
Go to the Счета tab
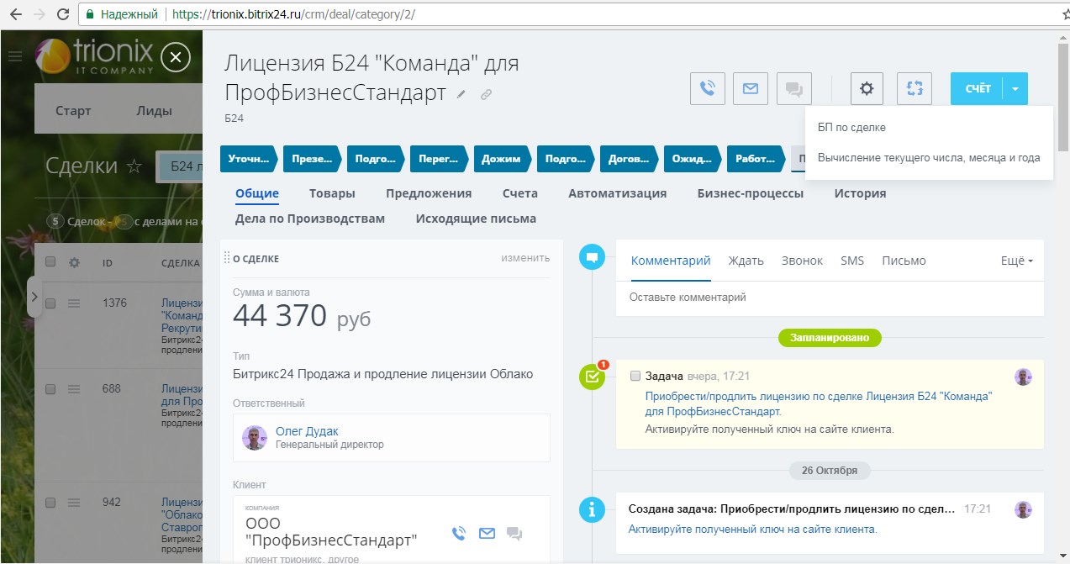520,193
